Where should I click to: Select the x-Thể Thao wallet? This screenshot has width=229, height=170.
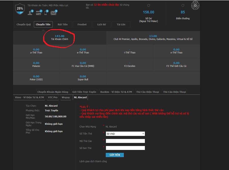176,51
